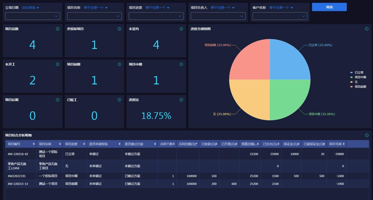The image size is (373, 200).
Task: Expand the 项目名称 selection dropdown
Action: [94, 16]
